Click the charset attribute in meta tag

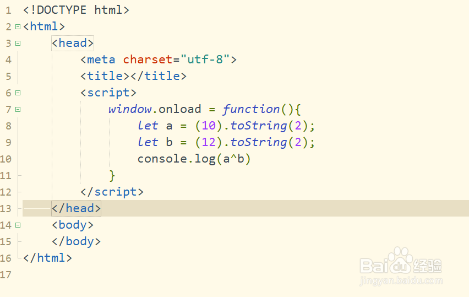(148, 60)
